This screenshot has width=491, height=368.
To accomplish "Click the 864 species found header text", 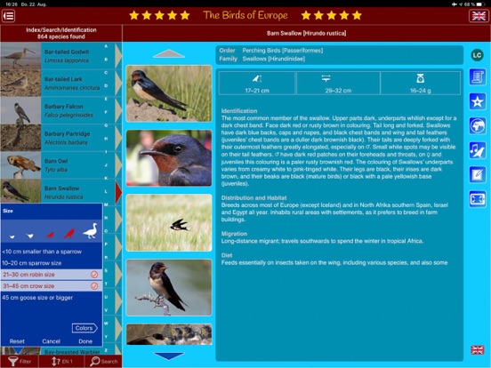I will (61, 36).
